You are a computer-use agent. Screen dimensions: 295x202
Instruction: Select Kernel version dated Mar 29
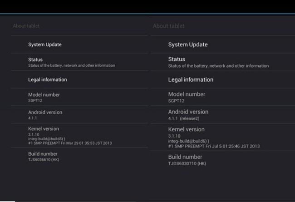click(79, 136)
